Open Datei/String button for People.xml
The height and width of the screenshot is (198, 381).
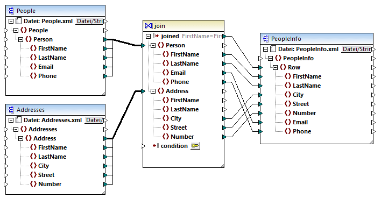coord(90,21)
